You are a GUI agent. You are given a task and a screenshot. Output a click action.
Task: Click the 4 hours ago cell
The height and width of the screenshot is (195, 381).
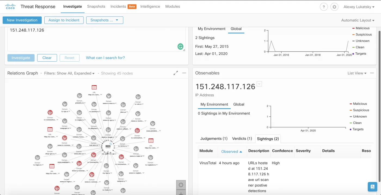click(229, 163)
